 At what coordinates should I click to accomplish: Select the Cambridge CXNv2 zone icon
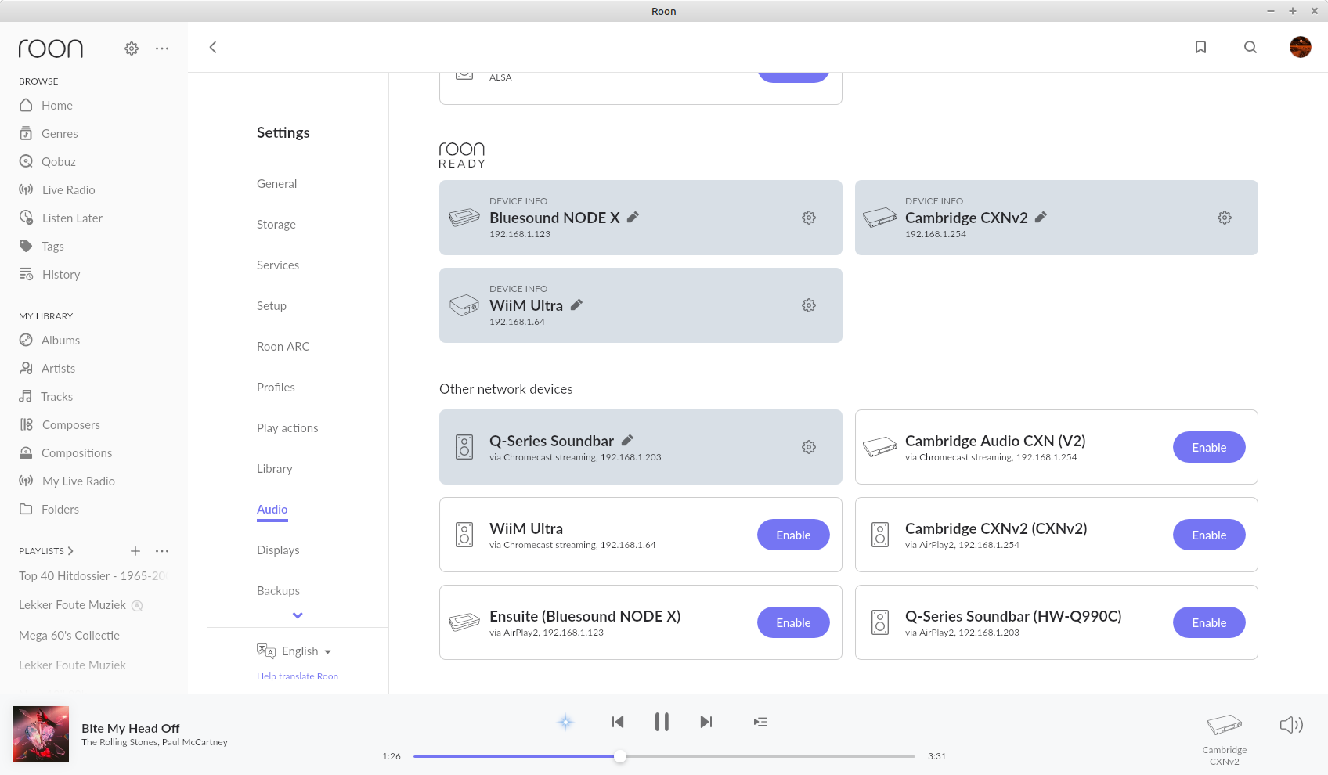1225,725
